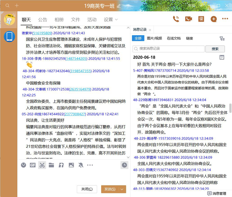Click the message records vertical scrollbar

click(x=231, y=108)
